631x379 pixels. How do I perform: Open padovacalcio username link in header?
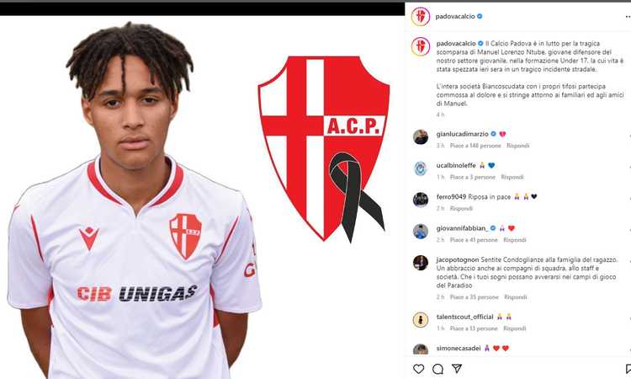[455, 17]
